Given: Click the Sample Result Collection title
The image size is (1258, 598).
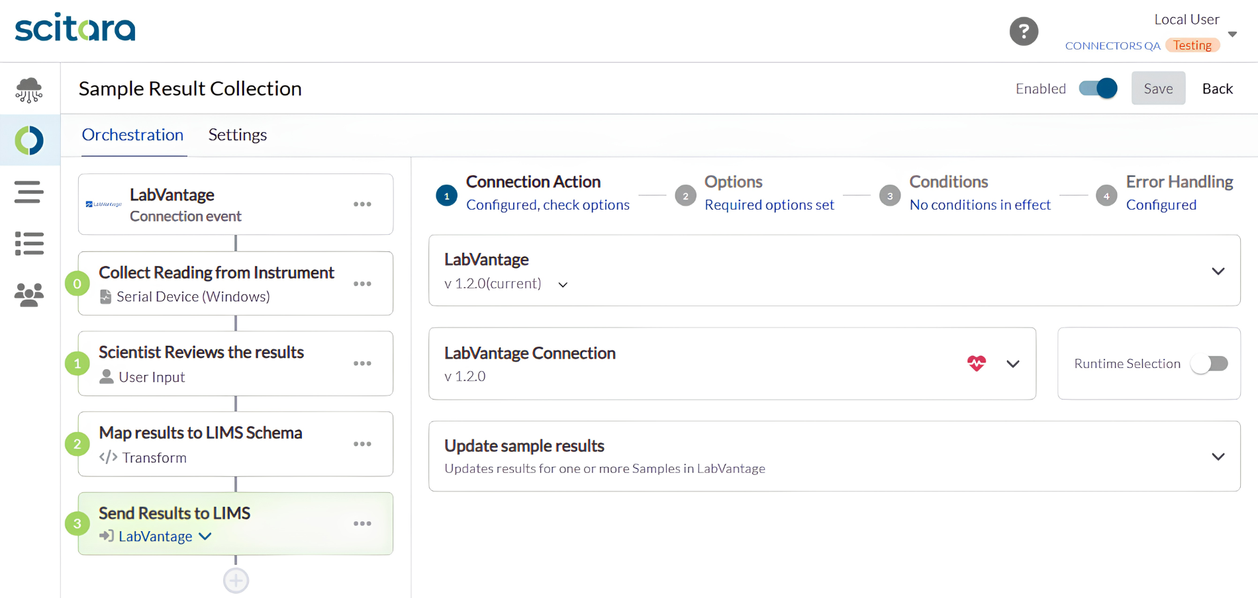Looking at the screenshot, I should 190,88.
